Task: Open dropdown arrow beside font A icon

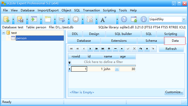Action: click(x=117, y=19)
